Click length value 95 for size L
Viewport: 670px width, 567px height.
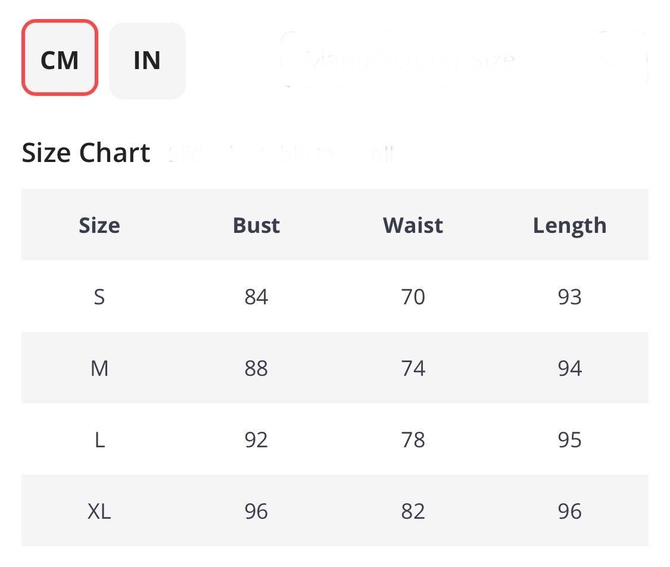(569, 440)
